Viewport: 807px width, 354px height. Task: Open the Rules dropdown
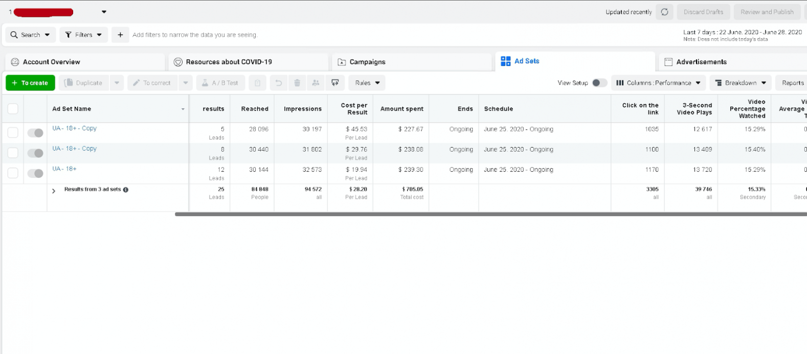[367, 83]
